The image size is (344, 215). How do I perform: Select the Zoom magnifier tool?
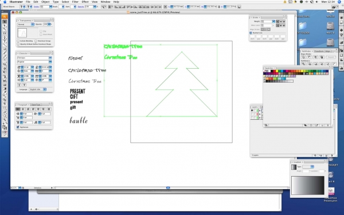pos(5,120)
